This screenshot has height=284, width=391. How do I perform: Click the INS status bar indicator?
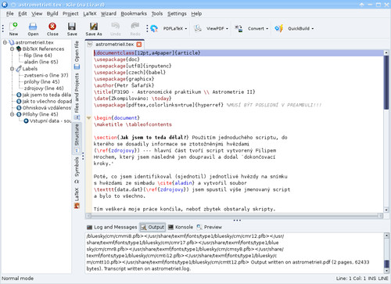[x=371, y=279]
